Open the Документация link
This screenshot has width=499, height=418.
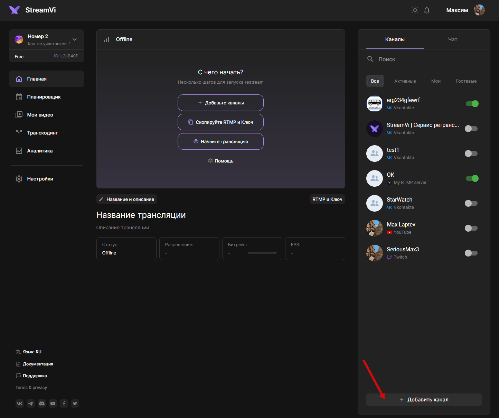coord(35,364)
